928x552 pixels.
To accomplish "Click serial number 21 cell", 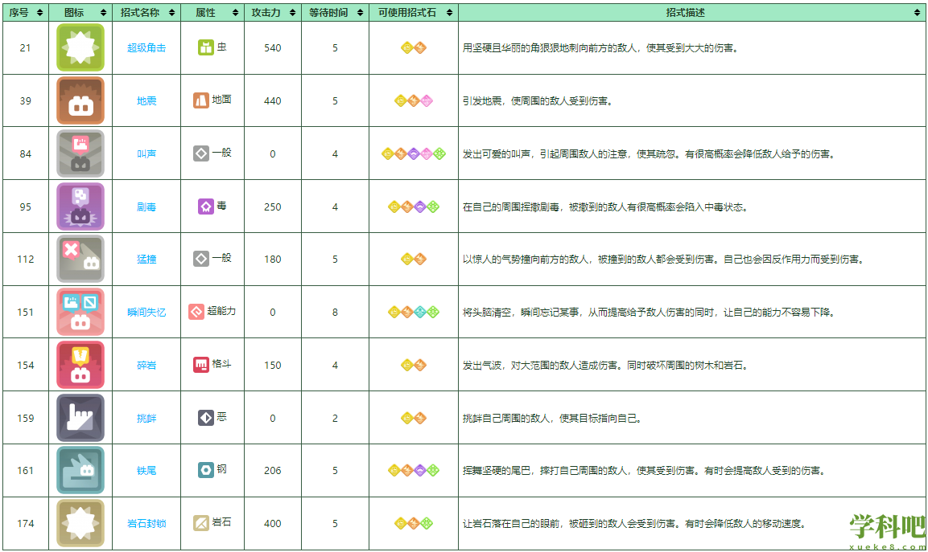I will (x=26, y=48).
